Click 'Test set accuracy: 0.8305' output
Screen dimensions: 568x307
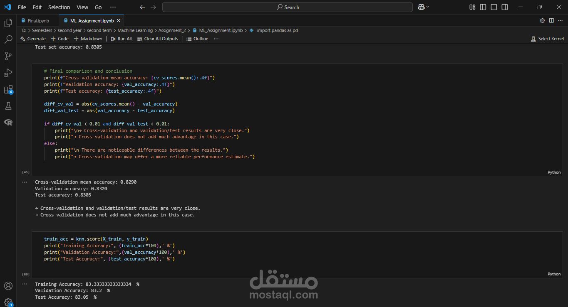coord(68,47)
